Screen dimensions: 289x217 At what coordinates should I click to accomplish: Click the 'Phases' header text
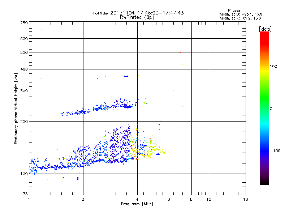coord(234,10)
